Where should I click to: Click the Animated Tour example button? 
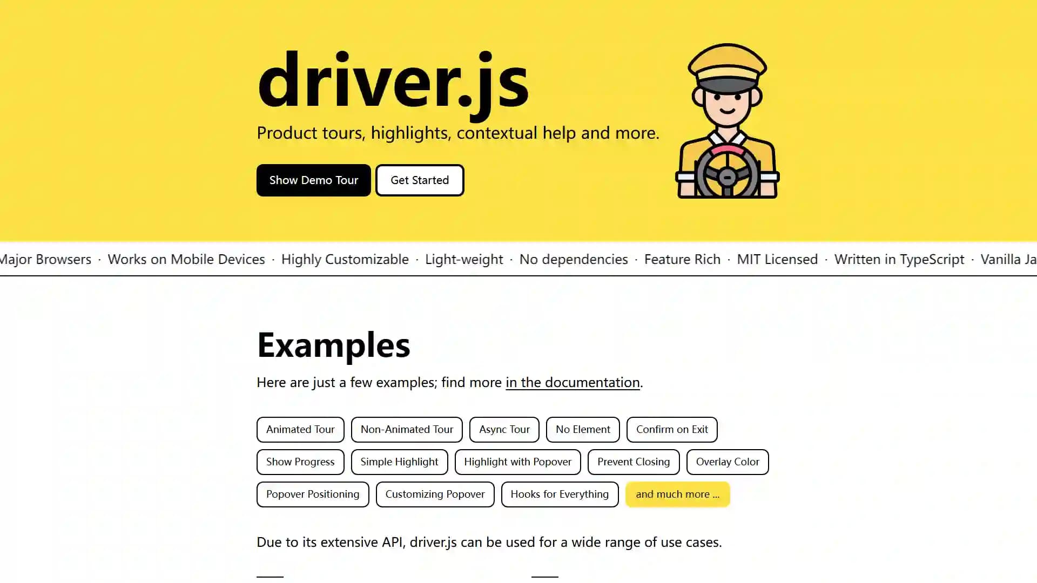point(300,429)
